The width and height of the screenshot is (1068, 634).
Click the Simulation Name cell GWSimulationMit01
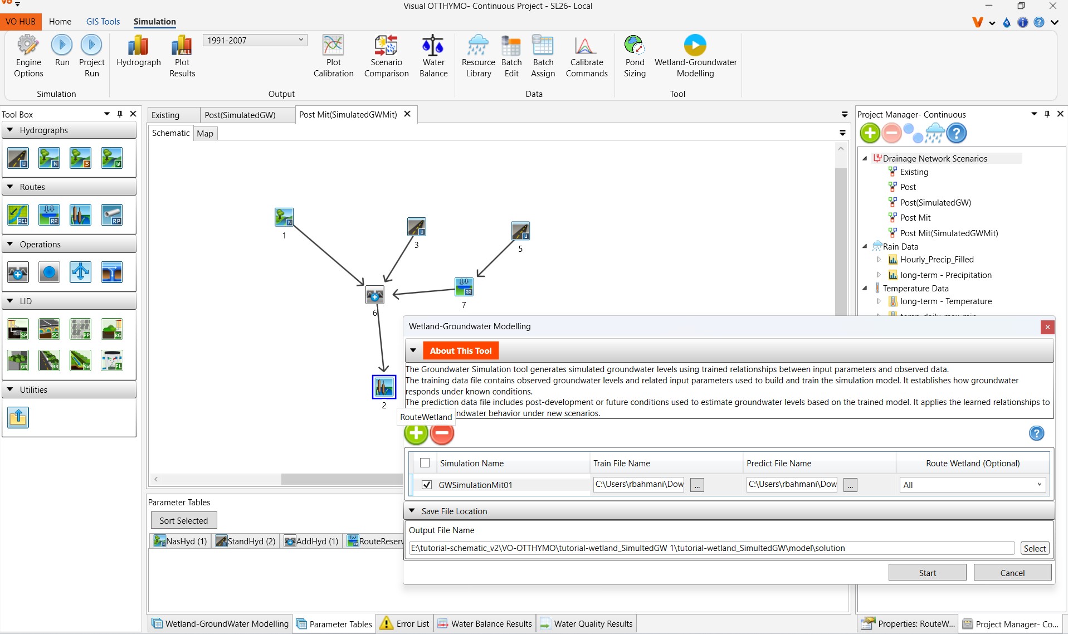[x=513, y=485]
